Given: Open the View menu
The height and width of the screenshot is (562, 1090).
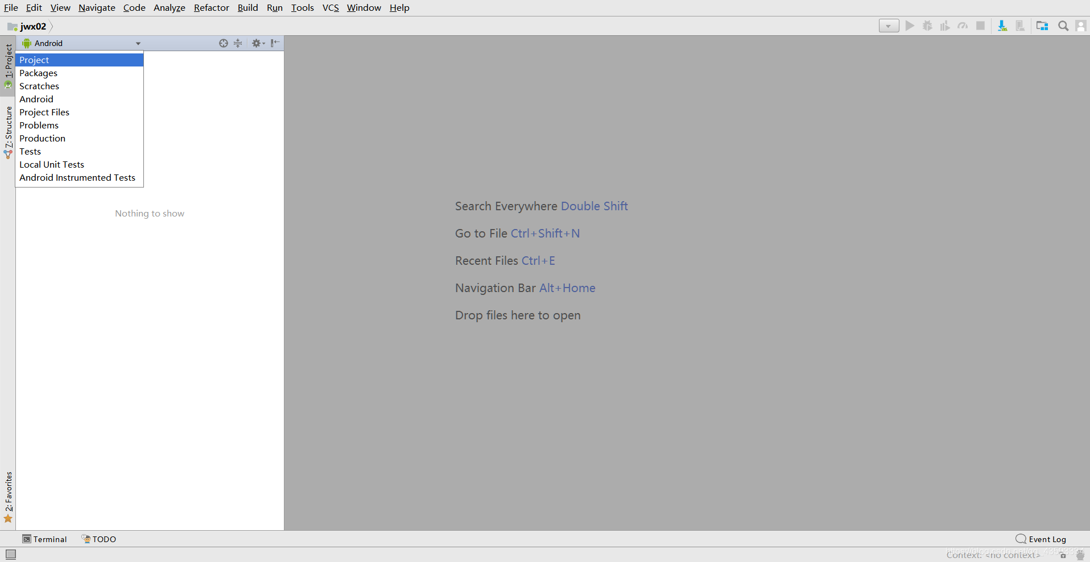Looking at the screenshot, I should coord(60,7).
